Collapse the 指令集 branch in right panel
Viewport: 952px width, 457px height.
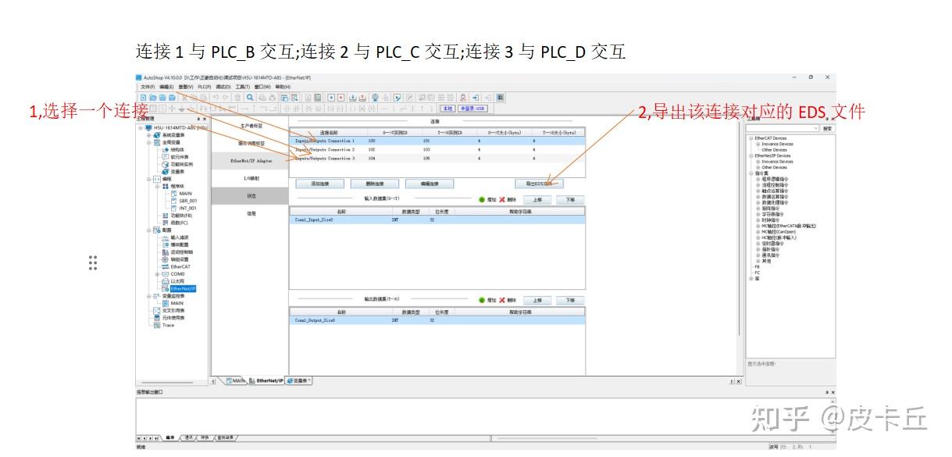(752, 172)
